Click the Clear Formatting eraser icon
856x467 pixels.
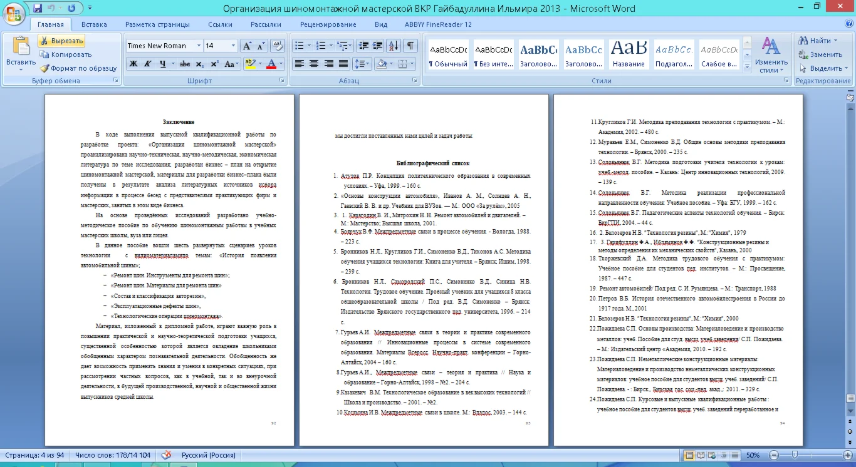coord(278,46)
